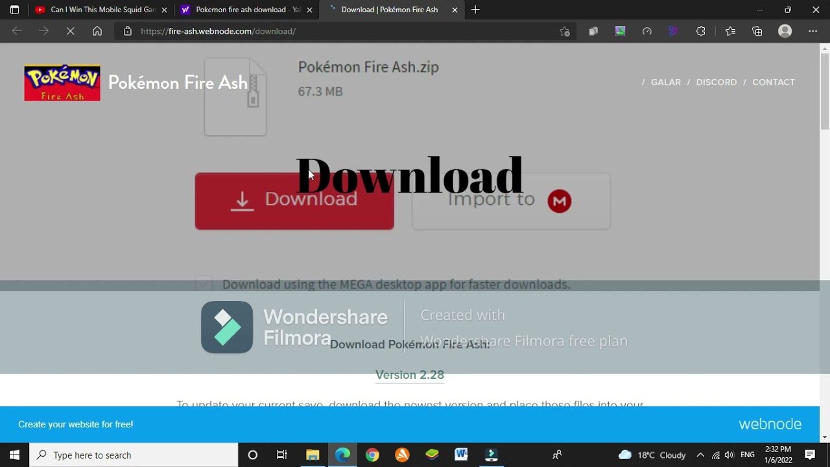Switch to Pokemon fire ash download Yahoo tab
Screen dimensions: 830x467
[x=246, y=10]
